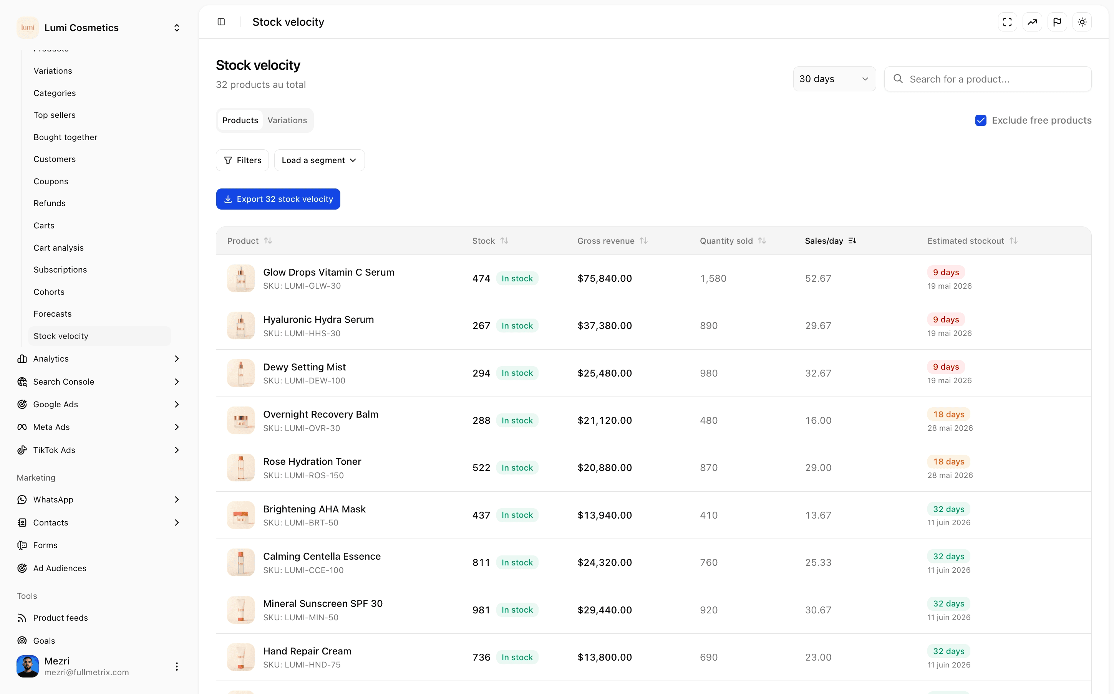Sort by Gross revenue column arrows
The height and width of the screenshot is (694, 1114).
point(644,241)
